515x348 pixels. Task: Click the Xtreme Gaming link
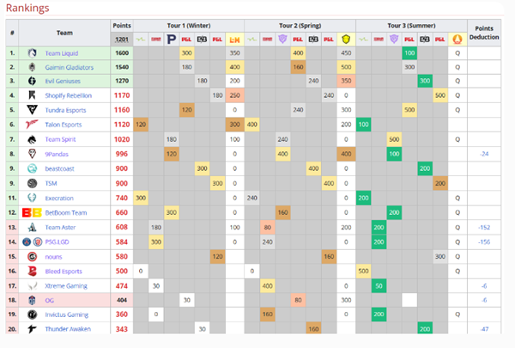[66, 285]
